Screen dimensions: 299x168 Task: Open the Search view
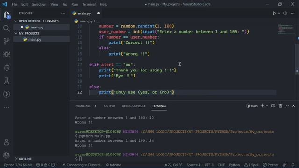pyautogui.click(x=7, y=28)
